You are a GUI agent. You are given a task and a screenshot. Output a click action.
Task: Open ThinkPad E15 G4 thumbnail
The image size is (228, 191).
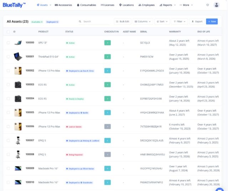[x=18, y=56]
